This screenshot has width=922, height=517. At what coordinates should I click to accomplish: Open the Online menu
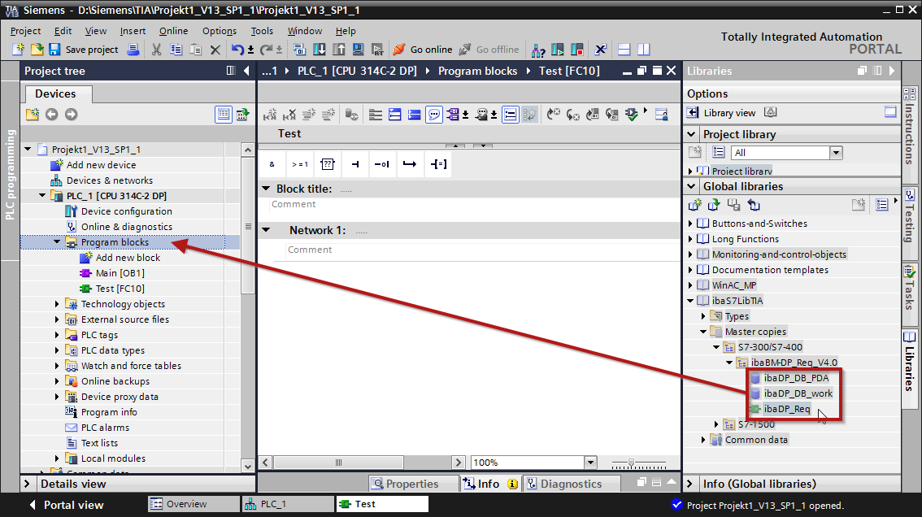click(173, 31)
